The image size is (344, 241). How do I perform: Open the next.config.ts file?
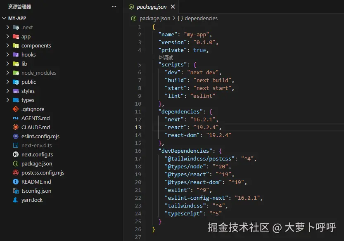pyautogui.click(x=37, y=155)
